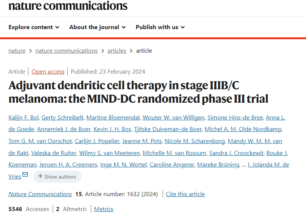Viewport: 306px width, 220px height.
Task: View the article Metrics link
Action: click(x=103, y=209)
